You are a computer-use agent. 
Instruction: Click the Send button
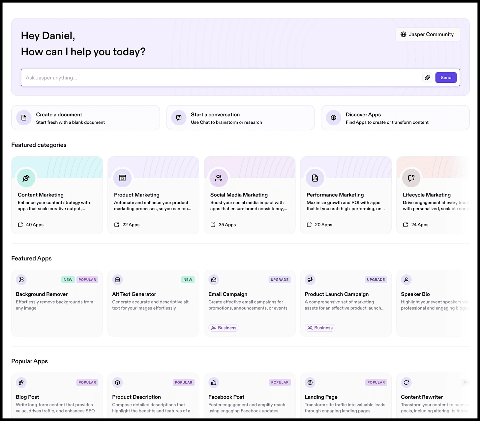(446, 77)
